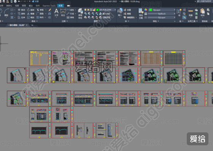
Task: Click the Insert block (插入) icon
Action: [120, 12]
